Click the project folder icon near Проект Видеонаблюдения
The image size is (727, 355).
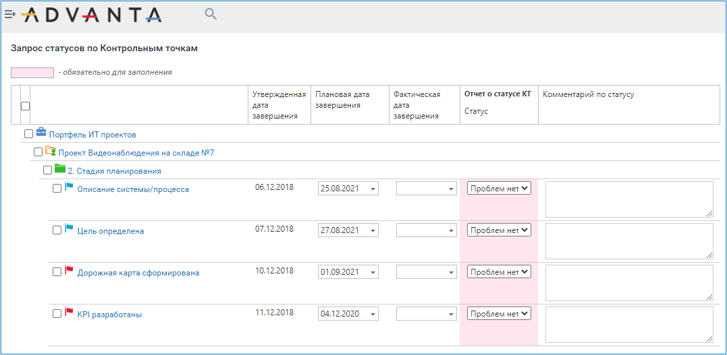(51, 150)
